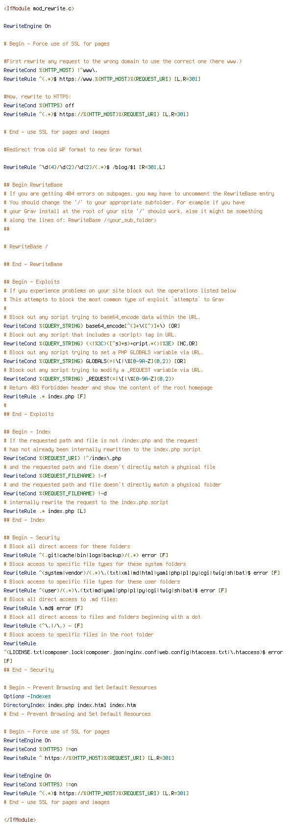Click the RewriteCond %{HTTPS} off line

click(39, 105)
